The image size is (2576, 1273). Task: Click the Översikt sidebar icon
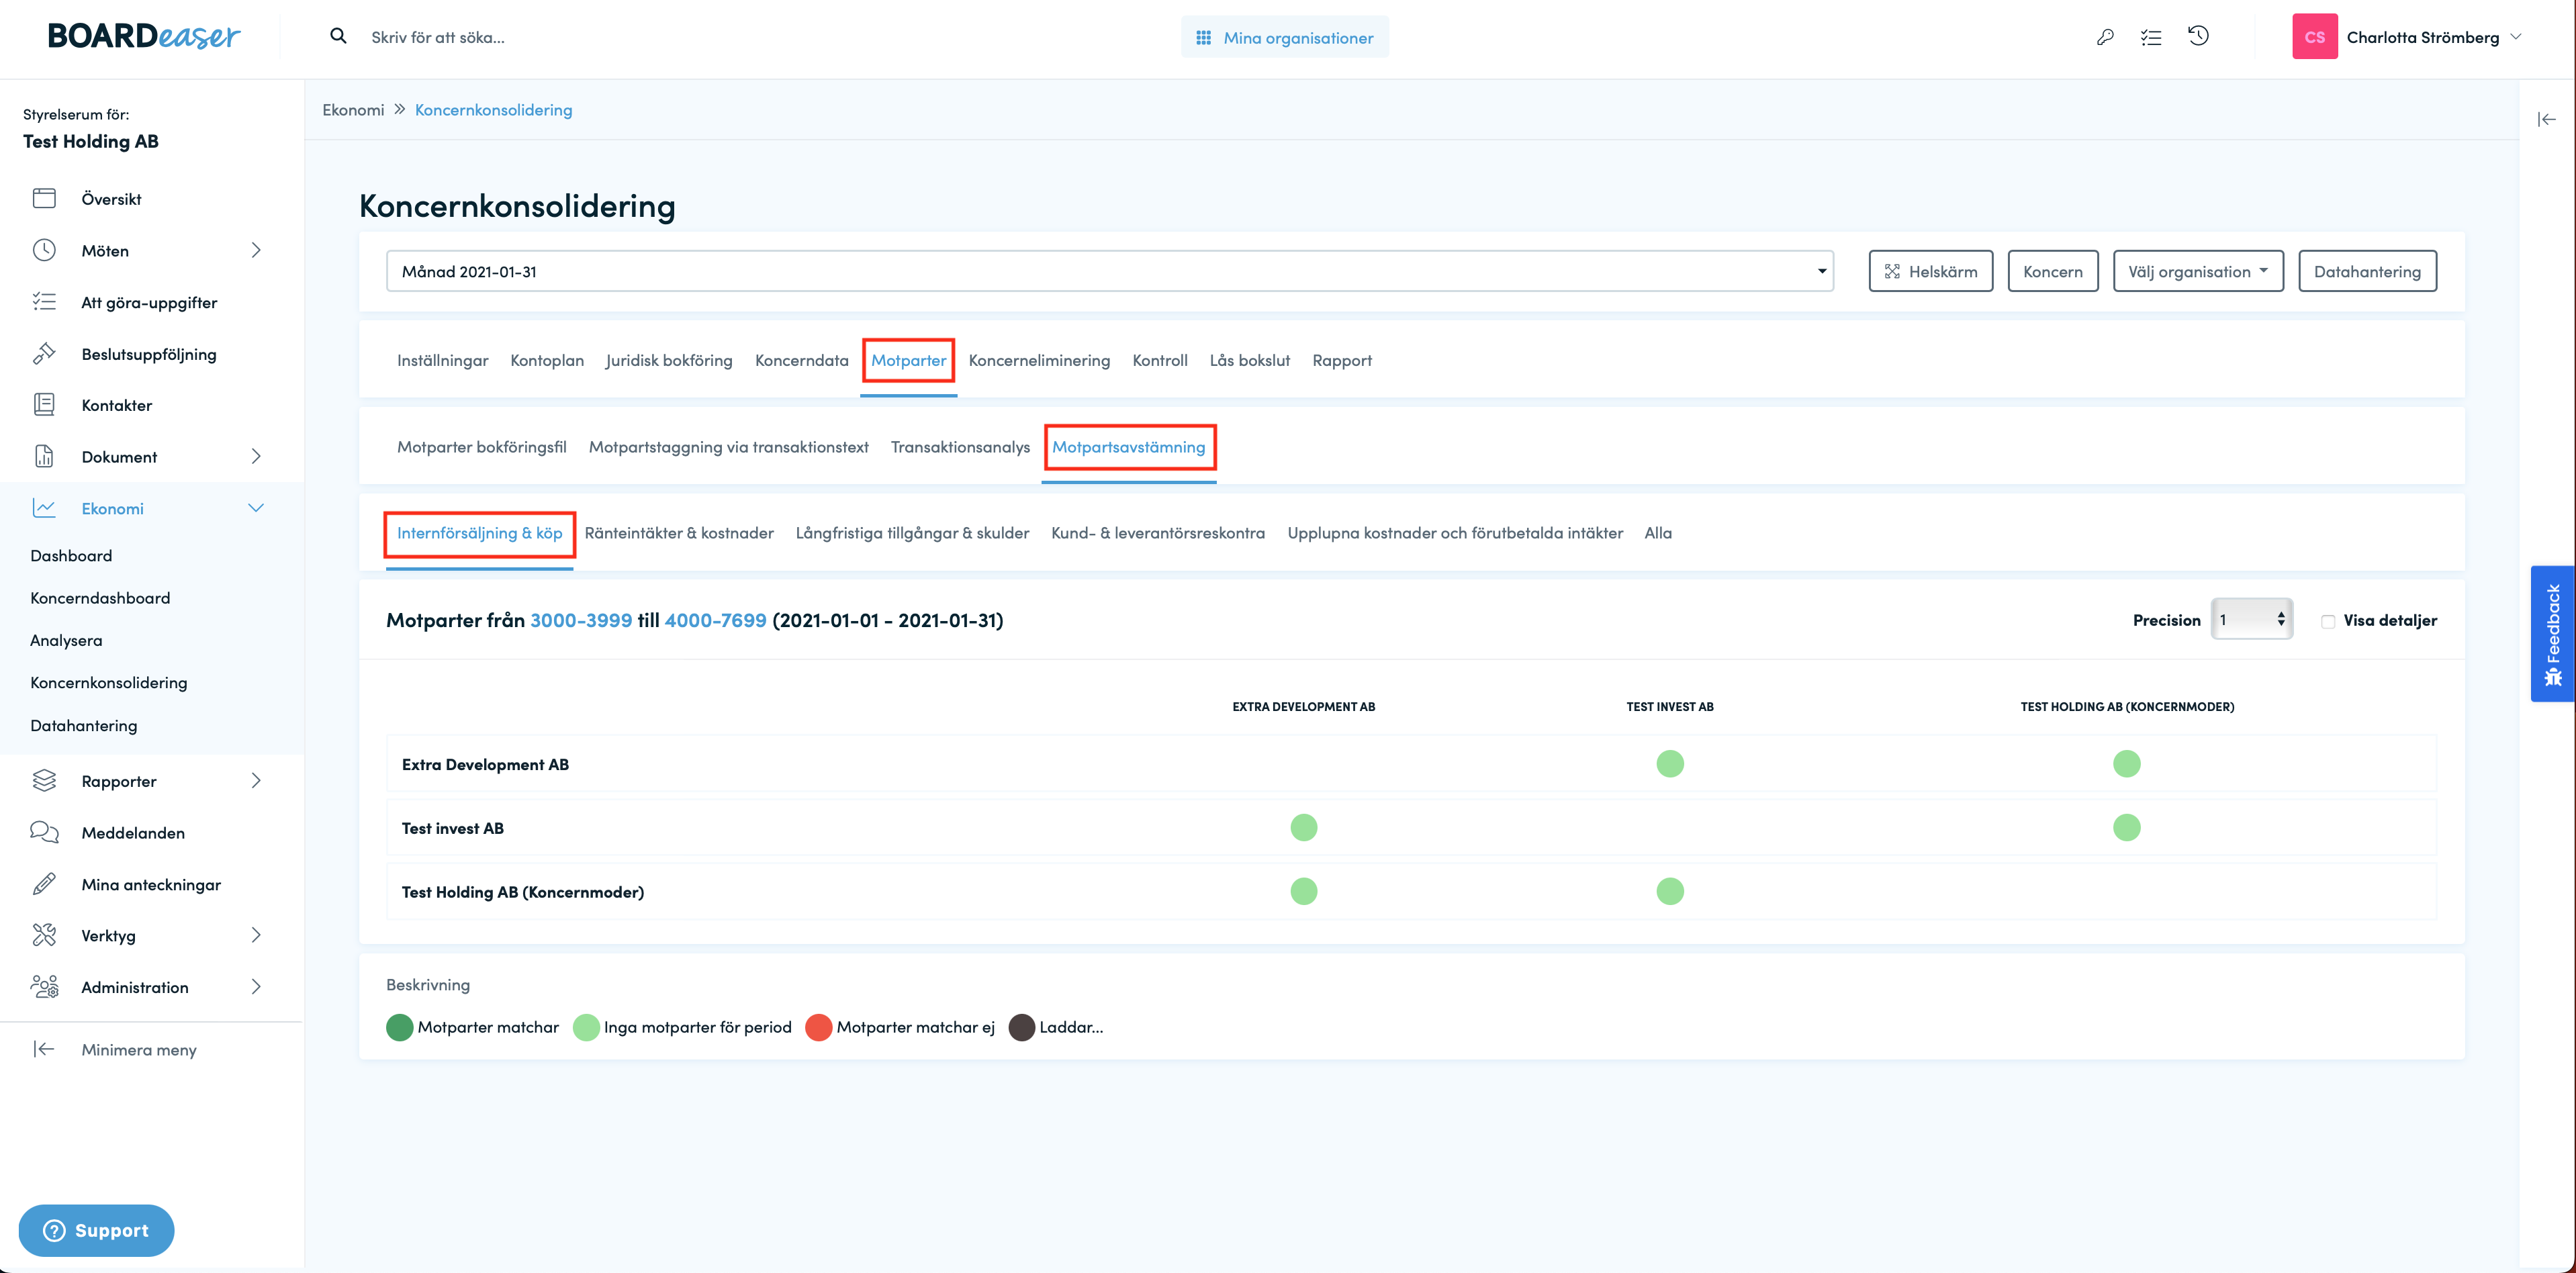tap(44, 198)
